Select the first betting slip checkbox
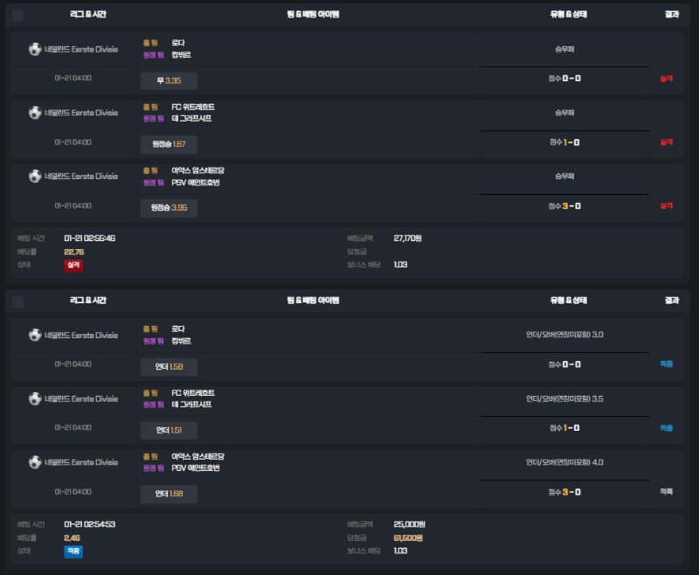This screenshot has width=699, height=575. point(17,16)
